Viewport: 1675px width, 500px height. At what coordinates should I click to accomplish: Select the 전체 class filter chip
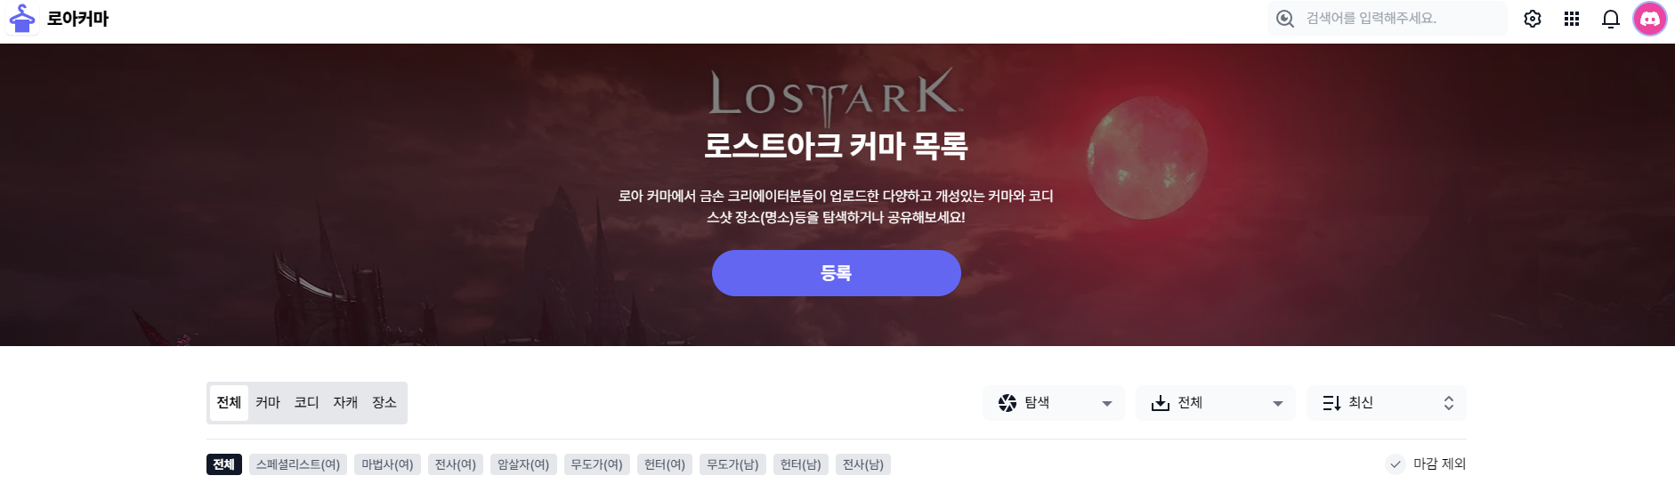[224, 464]
